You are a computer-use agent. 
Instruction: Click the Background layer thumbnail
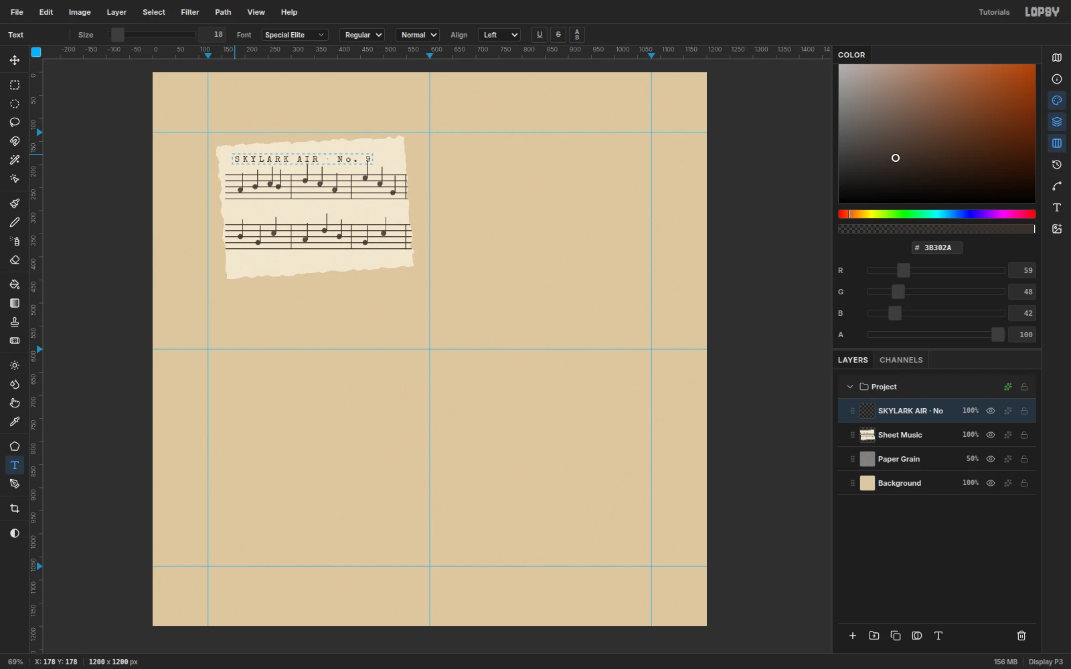(x=868, y=483)
